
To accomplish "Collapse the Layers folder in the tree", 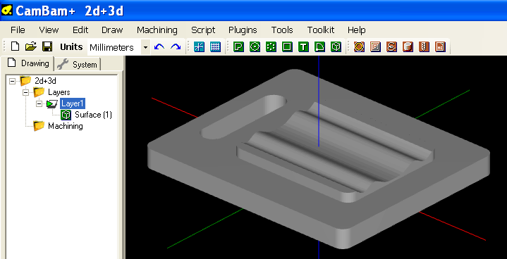I will [x=25, y=93].
